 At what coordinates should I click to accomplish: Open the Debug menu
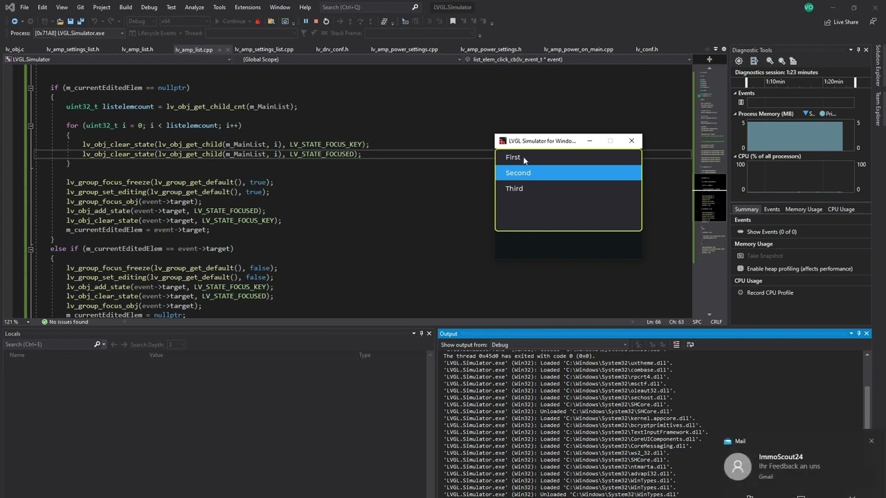(x=149, y=7)
